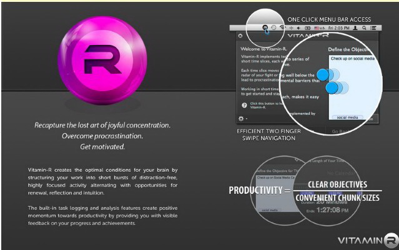Click the question mark help button
The image size is (399, 250).
pyautogui.click(x=244, y=105)
